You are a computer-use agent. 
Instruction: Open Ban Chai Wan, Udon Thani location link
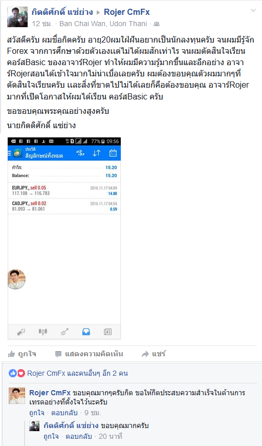(x=103, y=24)
